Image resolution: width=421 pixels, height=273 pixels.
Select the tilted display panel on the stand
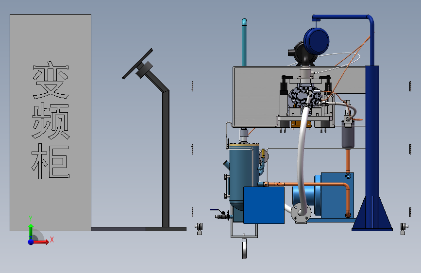137,64
